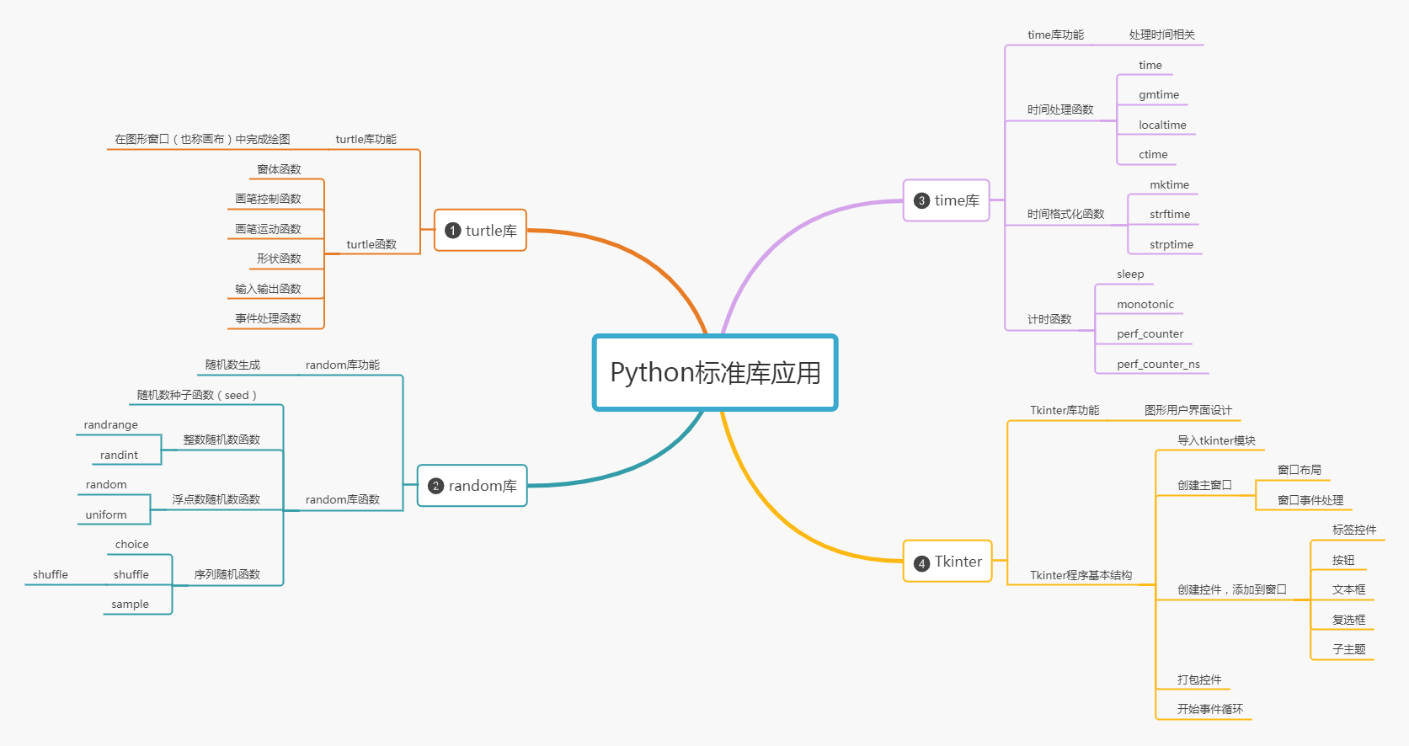Select the 标签控件 leaf

point(1354,530)
